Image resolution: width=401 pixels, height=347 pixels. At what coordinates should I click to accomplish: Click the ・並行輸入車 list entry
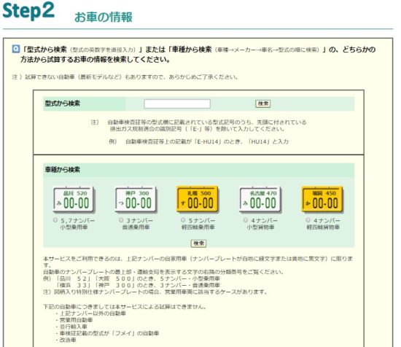pyautogui.click(x=71, y=327)
